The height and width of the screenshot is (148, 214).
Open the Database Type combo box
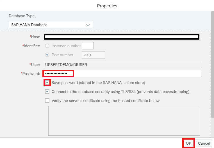pyautogui.click(x=51, y=25)
